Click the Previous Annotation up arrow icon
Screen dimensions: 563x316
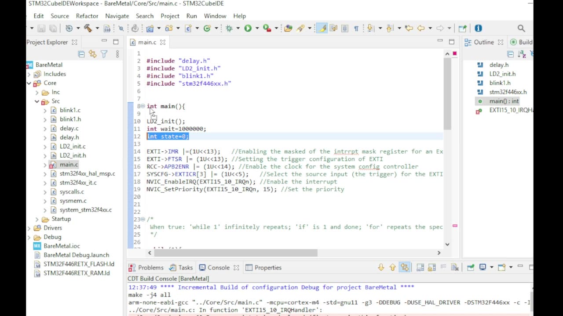click(x=389, y=28)
